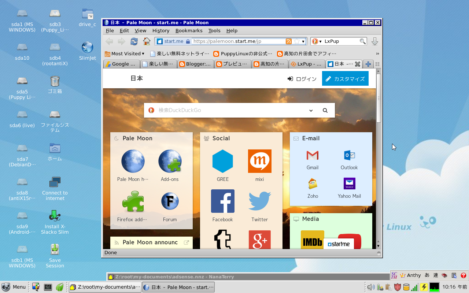Viewport: 469px width, 293px height.
Task: Open the search engine selector dropdown
Action: [317, 41]
